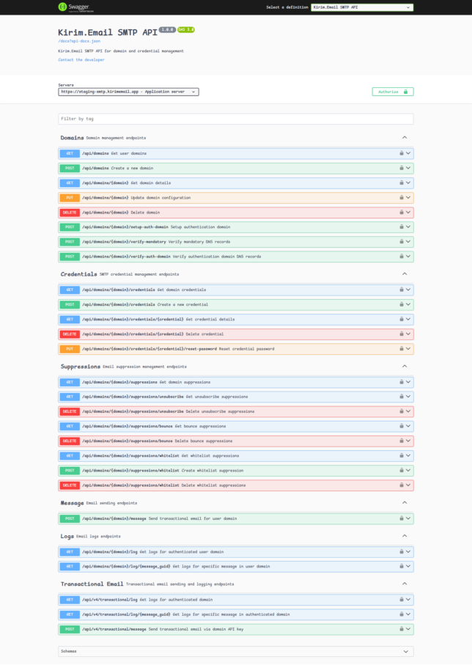The height and width of the screenshot is (665, 472).
Task: Click 'Setup authentication domain' description text
Action: click(201, 227)
